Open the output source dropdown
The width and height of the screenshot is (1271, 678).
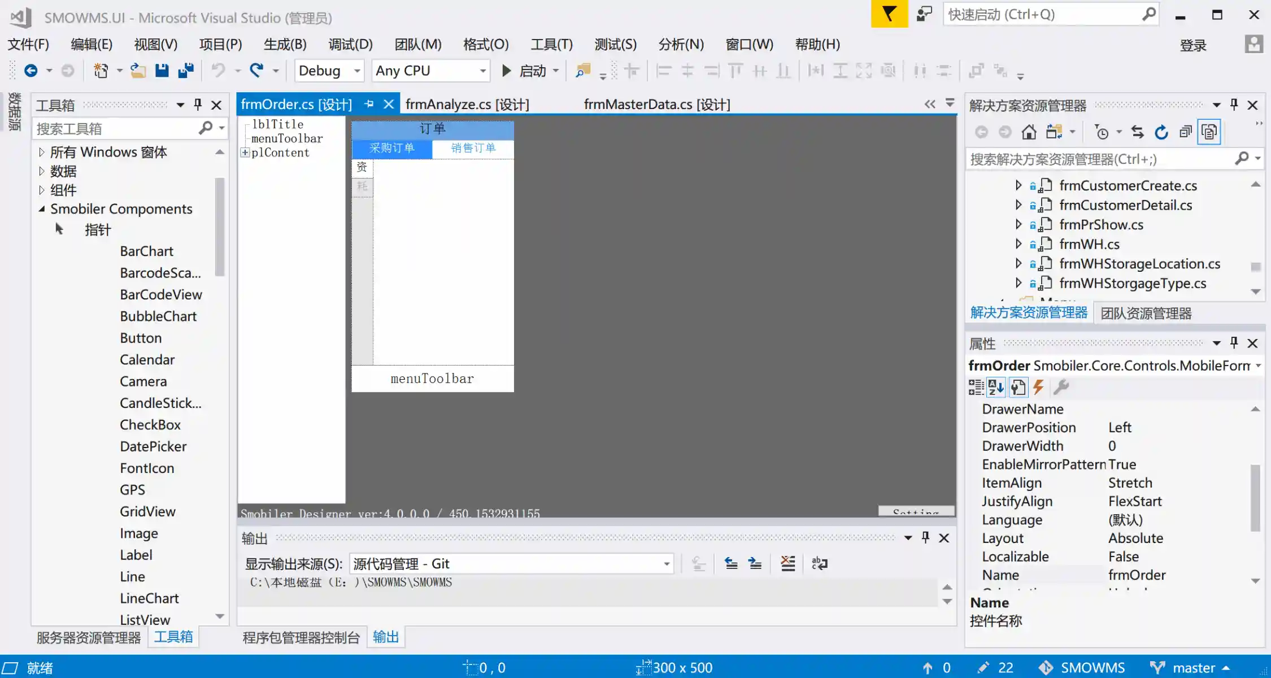[667, 564]
